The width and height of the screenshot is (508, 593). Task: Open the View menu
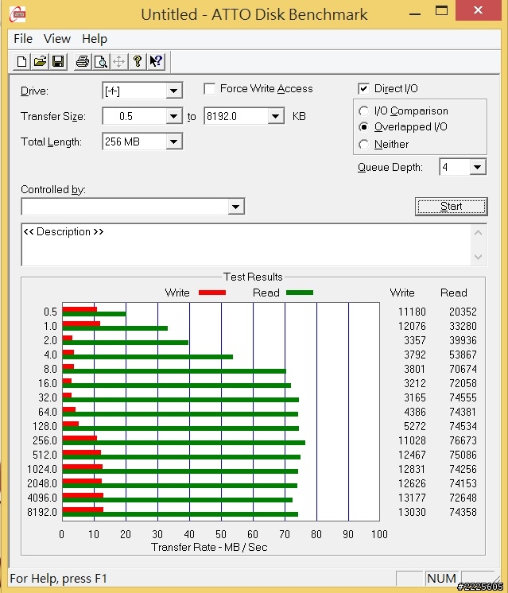[x=56, y=39]
